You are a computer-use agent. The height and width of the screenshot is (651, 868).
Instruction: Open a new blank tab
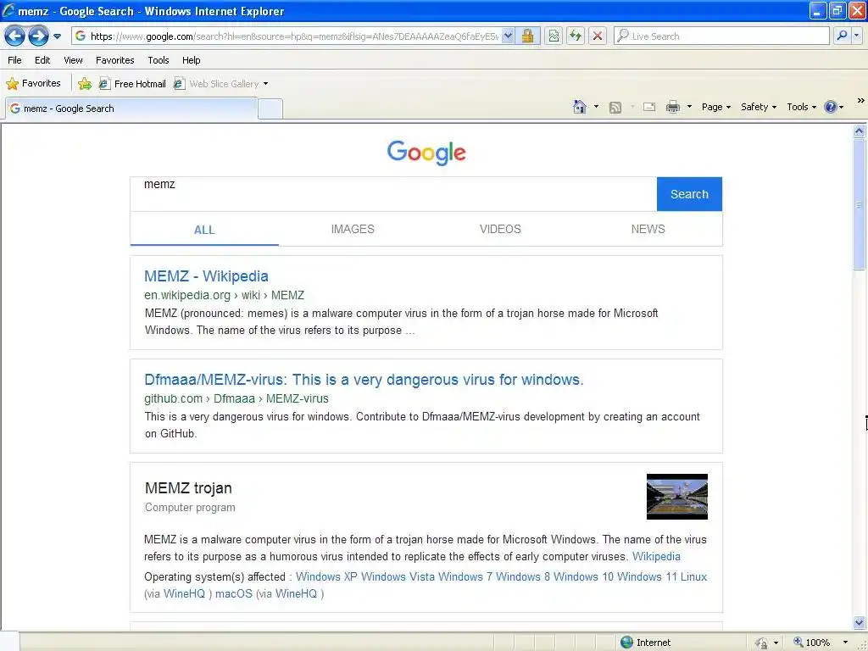[270, 108]
